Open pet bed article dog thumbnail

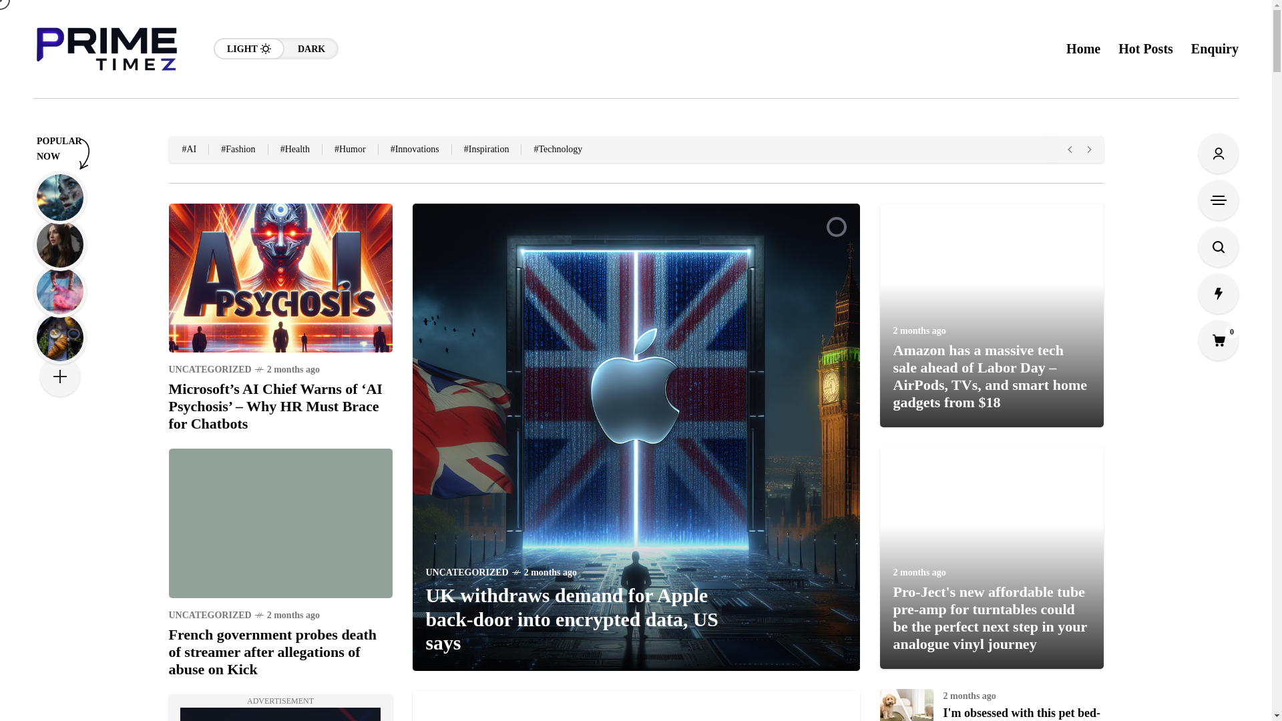point(906,705)
